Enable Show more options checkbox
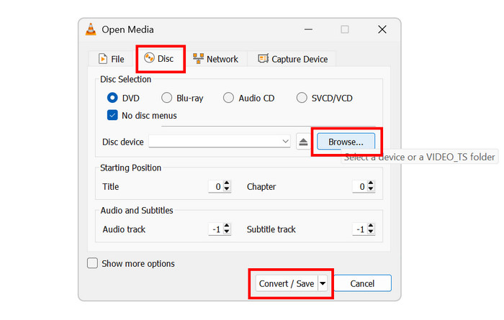Viewport: 504px width, 320px height. pos(93,263)
